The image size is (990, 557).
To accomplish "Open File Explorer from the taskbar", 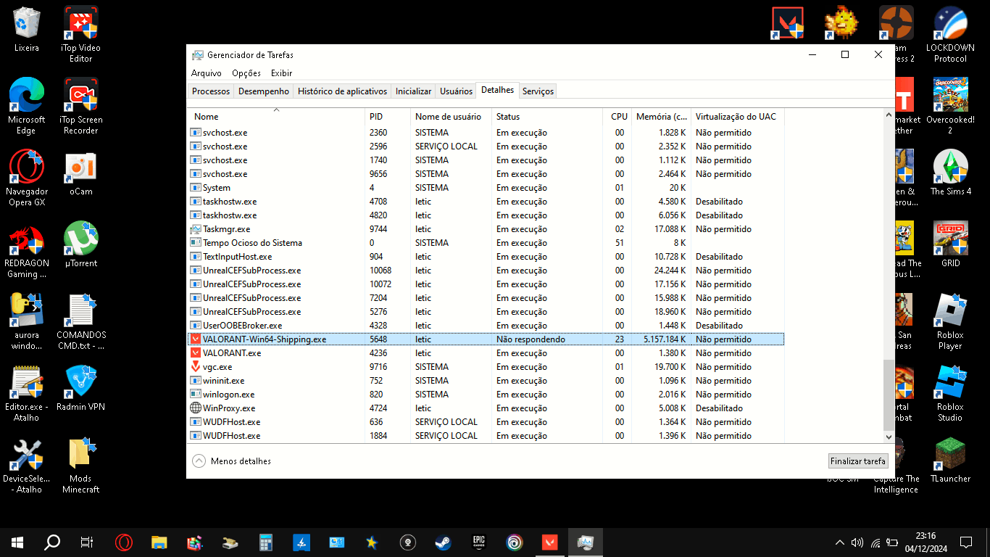I will pos(159,542).
